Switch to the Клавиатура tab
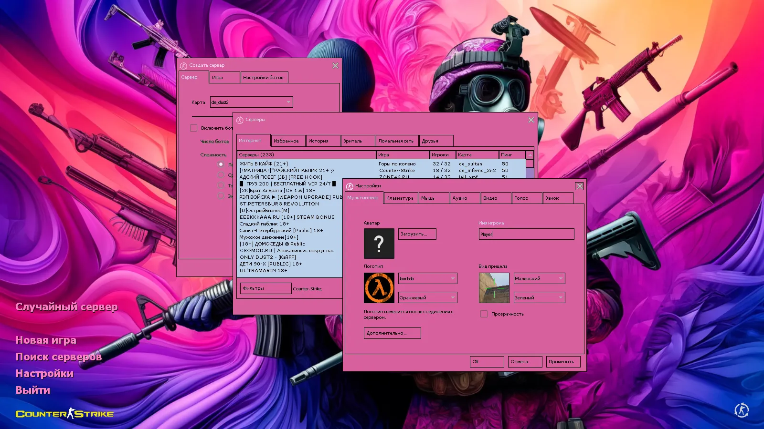Image resolution: width=764 pixels, height=429 pixels. pos(400,198)
